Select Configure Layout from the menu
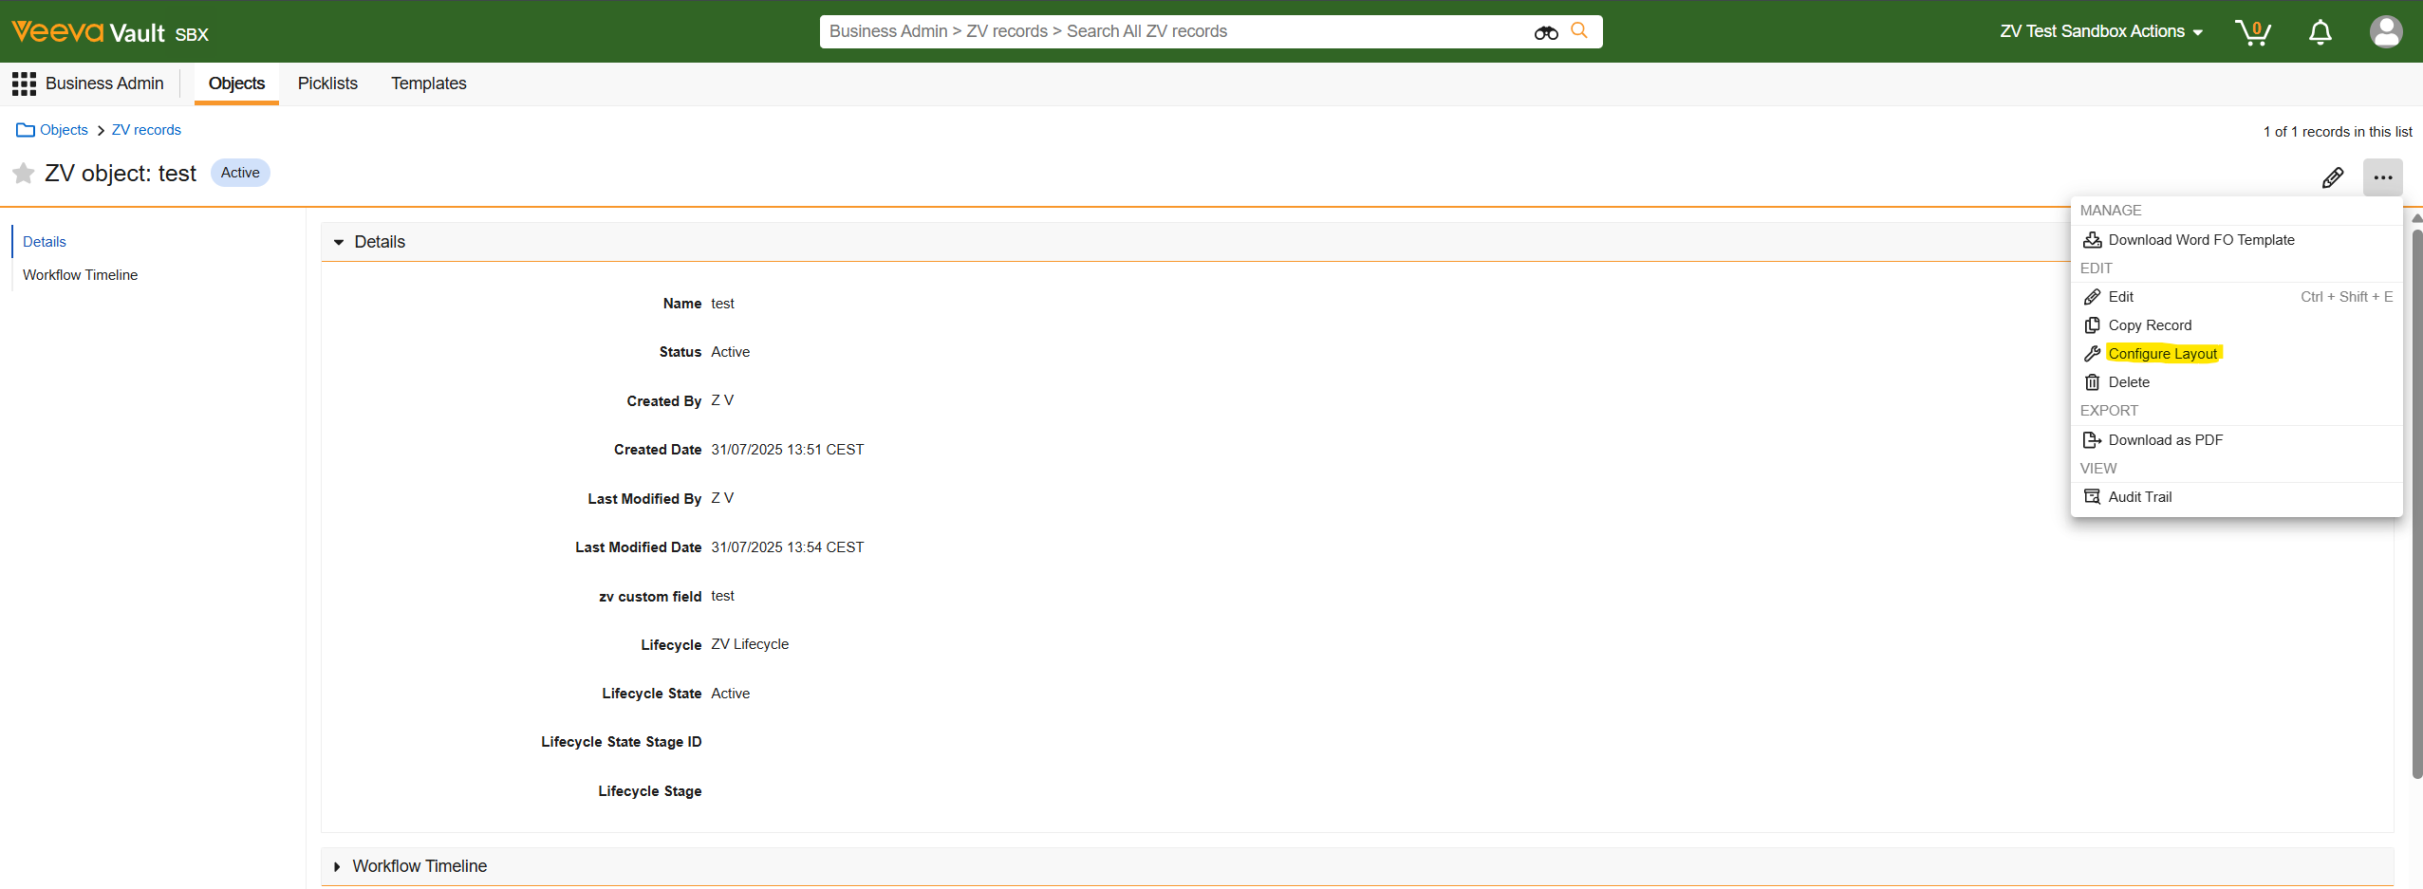The image size is (2423, 889). point(2162,353)
